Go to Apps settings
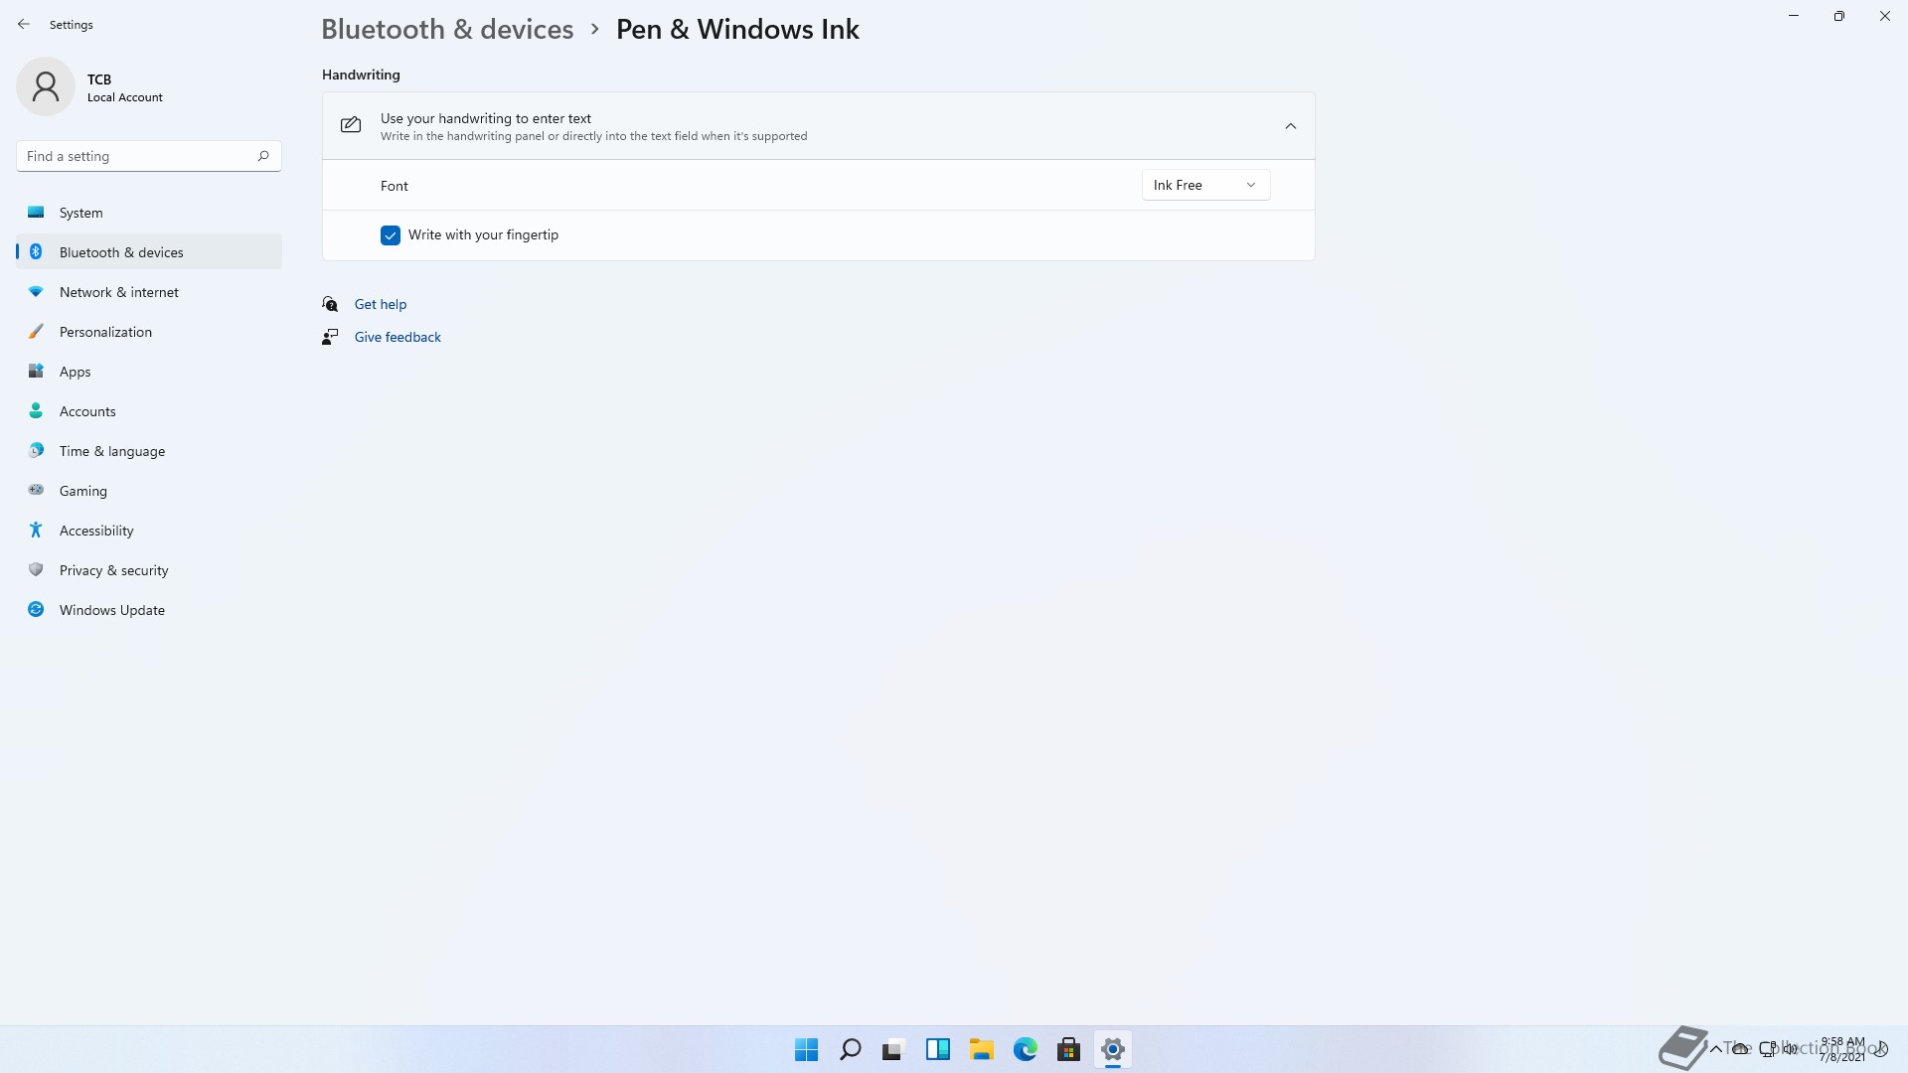 (x=149, y=372)
